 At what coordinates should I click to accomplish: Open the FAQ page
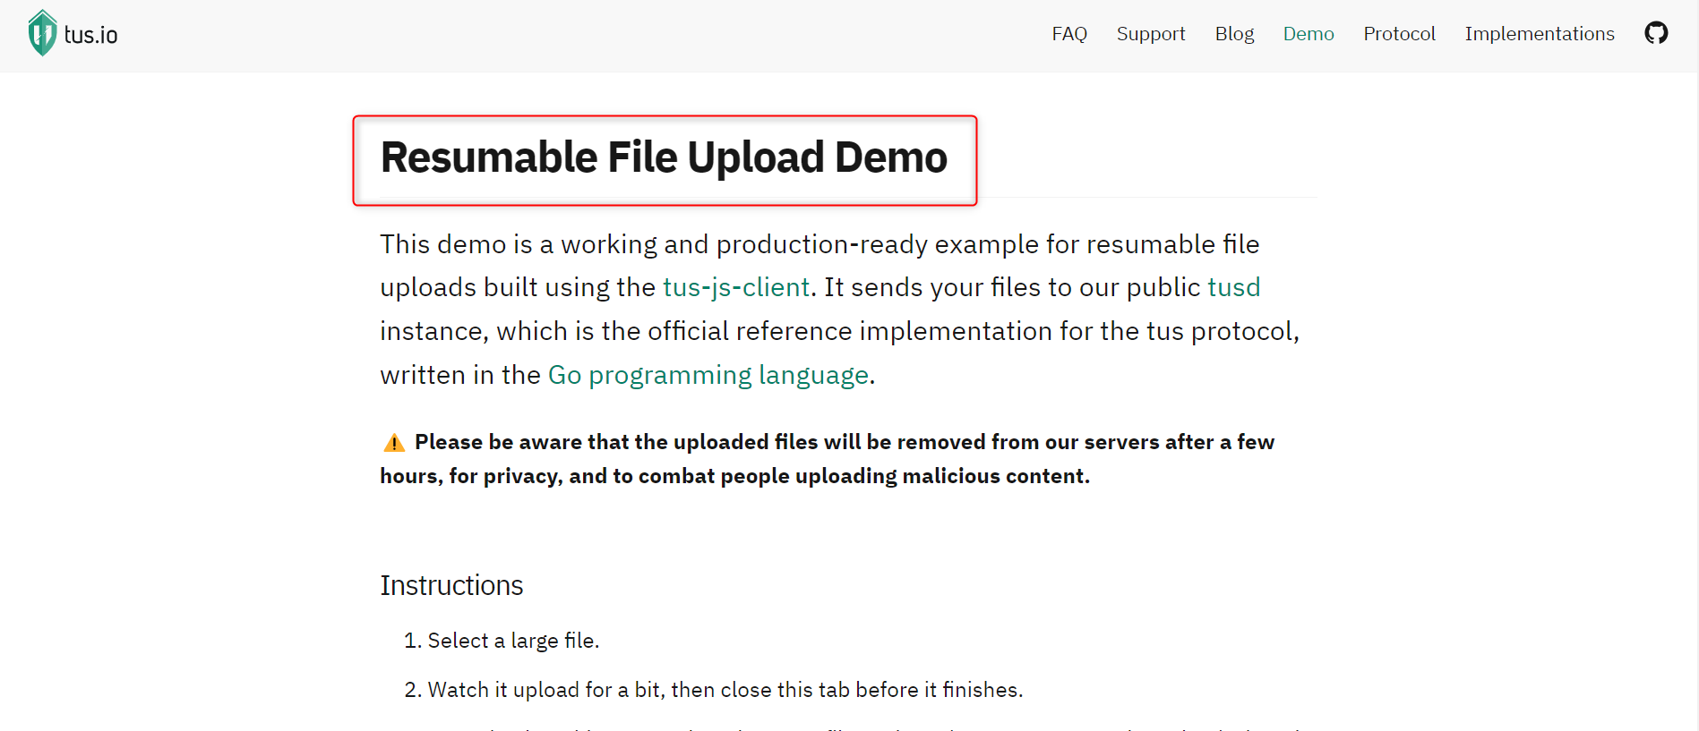(x=1068, y=34)
